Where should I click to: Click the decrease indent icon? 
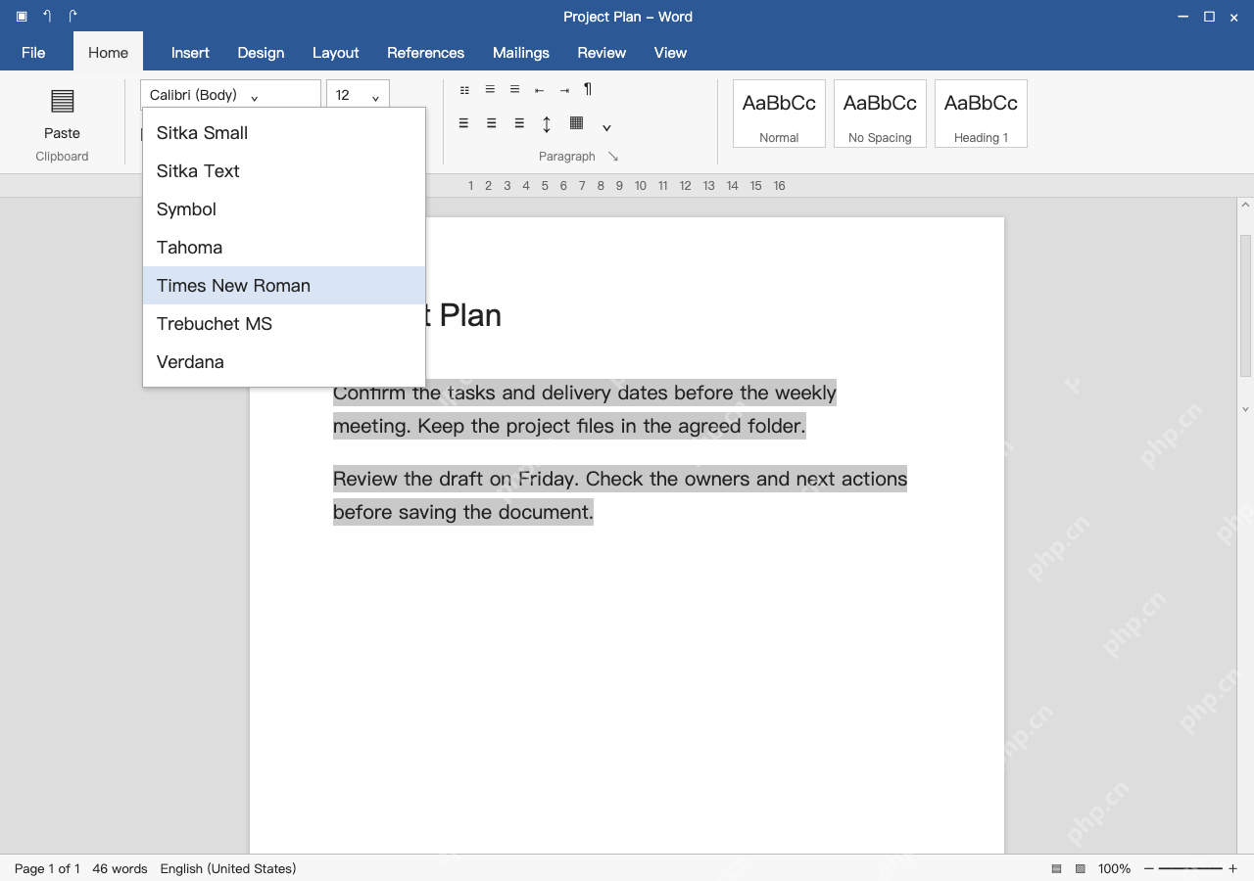(x=539, y=90)
